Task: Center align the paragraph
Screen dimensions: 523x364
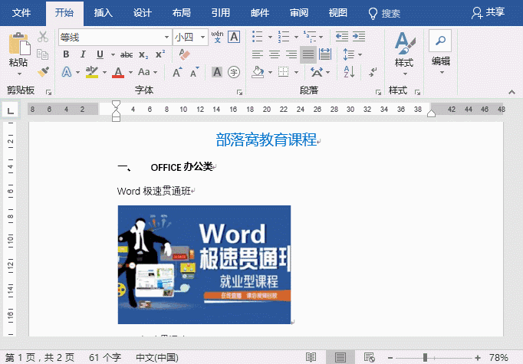Action: point(274,54)
